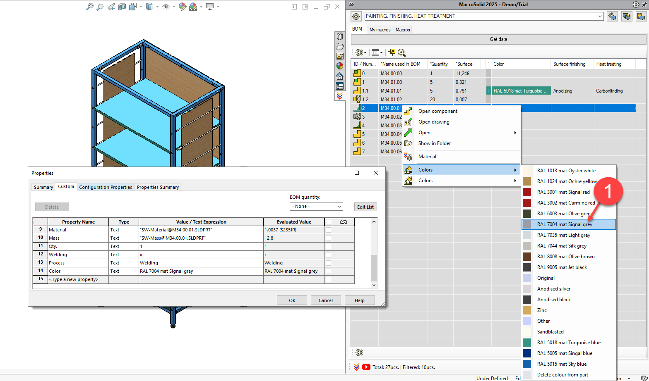Open the PAINTING, FINISHING, HEAT TREATMENT dropdown
The image size is (649, 381).
tap(600, 17)
